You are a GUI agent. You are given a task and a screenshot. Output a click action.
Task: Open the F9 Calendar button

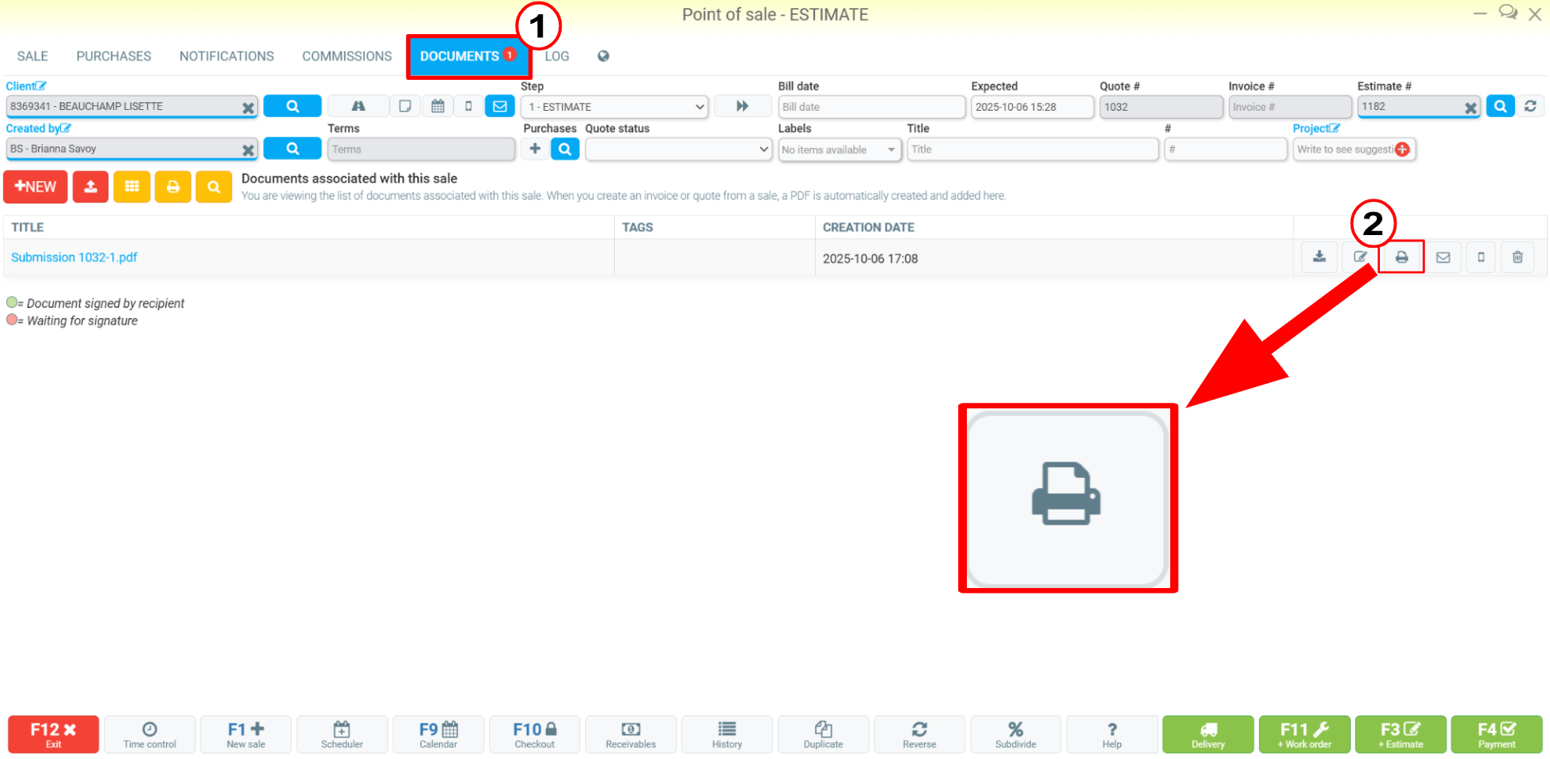coord(438,734)
